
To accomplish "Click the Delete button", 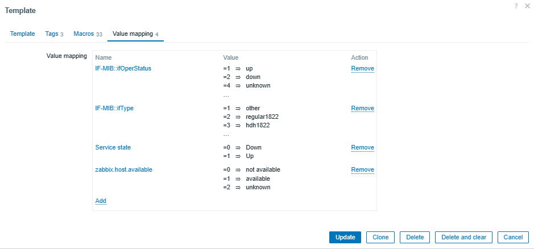I will [415, 238].
